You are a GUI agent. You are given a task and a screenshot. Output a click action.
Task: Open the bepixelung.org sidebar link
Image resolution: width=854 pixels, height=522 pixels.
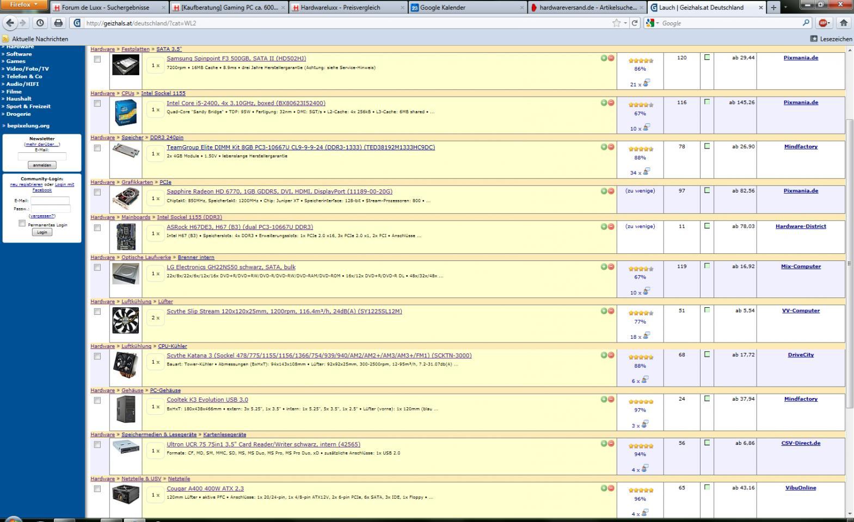(28, 126)
